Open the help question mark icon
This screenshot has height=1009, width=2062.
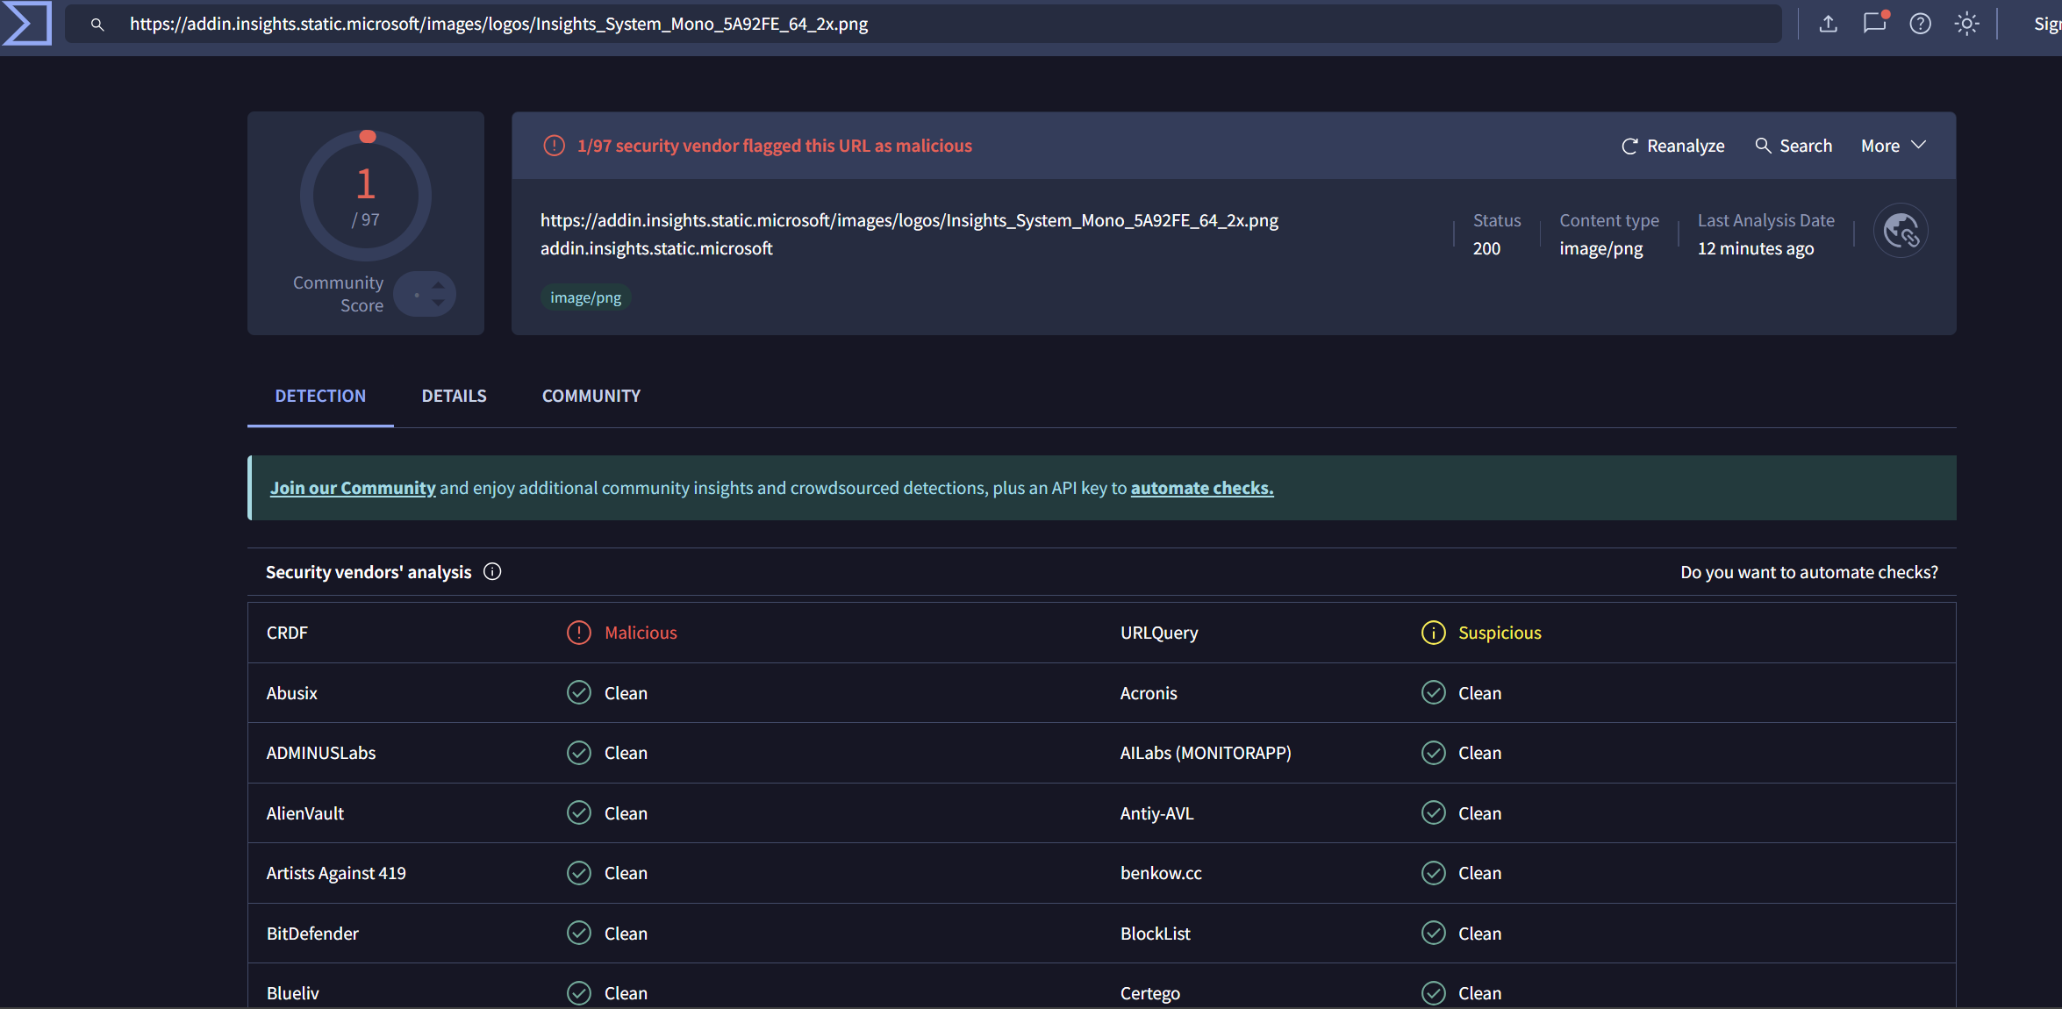pos(1921,24)
